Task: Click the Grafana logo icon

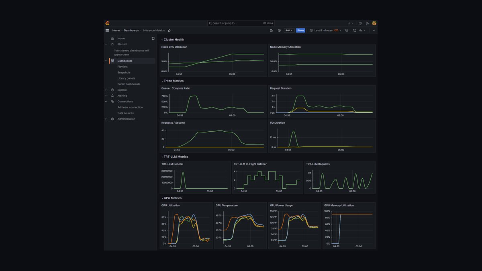Action: pos(107,23)
